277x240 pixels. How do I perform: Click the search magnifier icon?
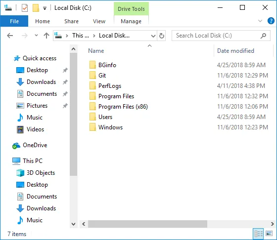pyautogui.click(x=263, y=36)
